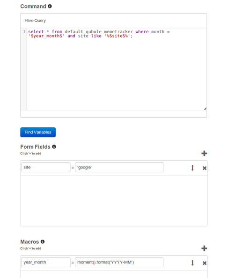Click the info icon beside Form Fields
The height and width of the screenshot is (278, 227).
(x=54, y=147)
